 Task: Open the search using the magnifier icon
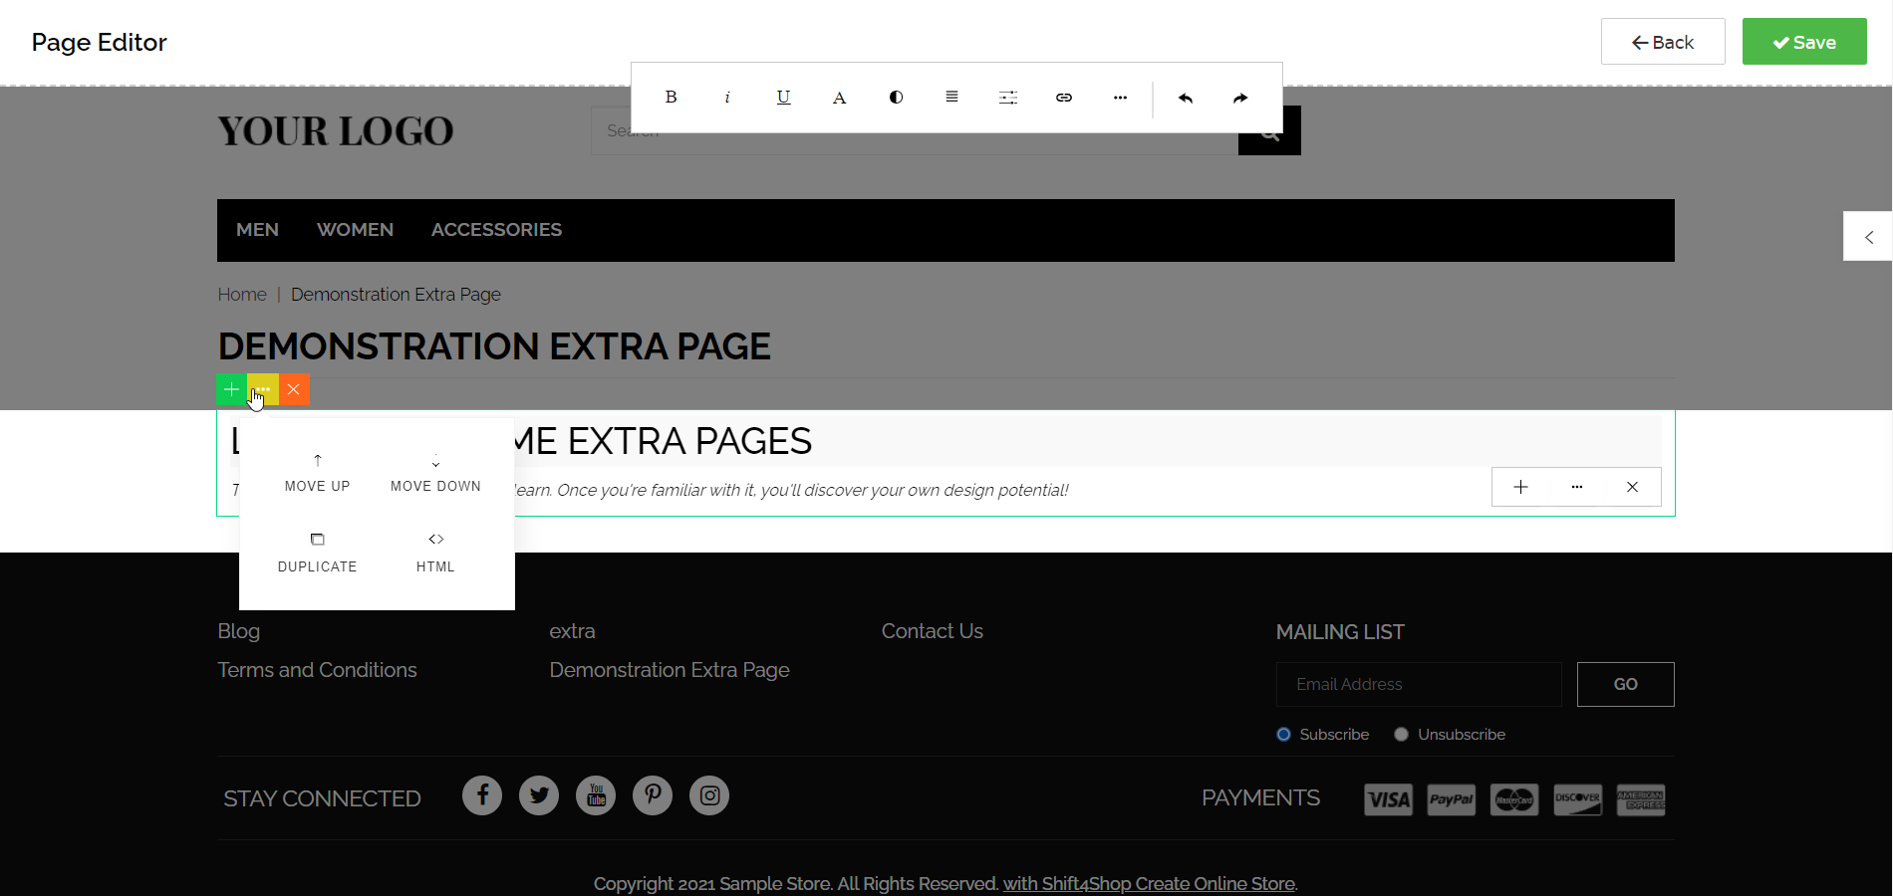coord(1268,129)
